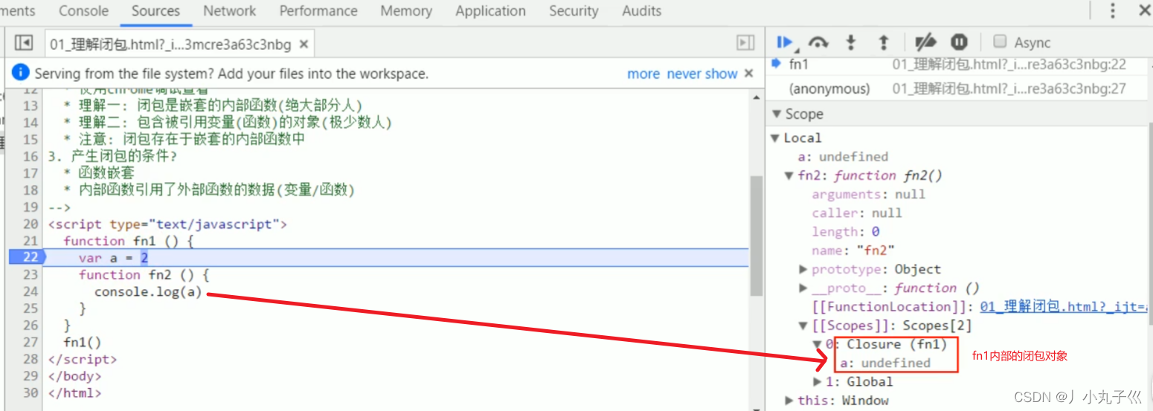Click the line 22 breakpoint marker
Viewport: 1153px width, 411px height.
(28, 257)
